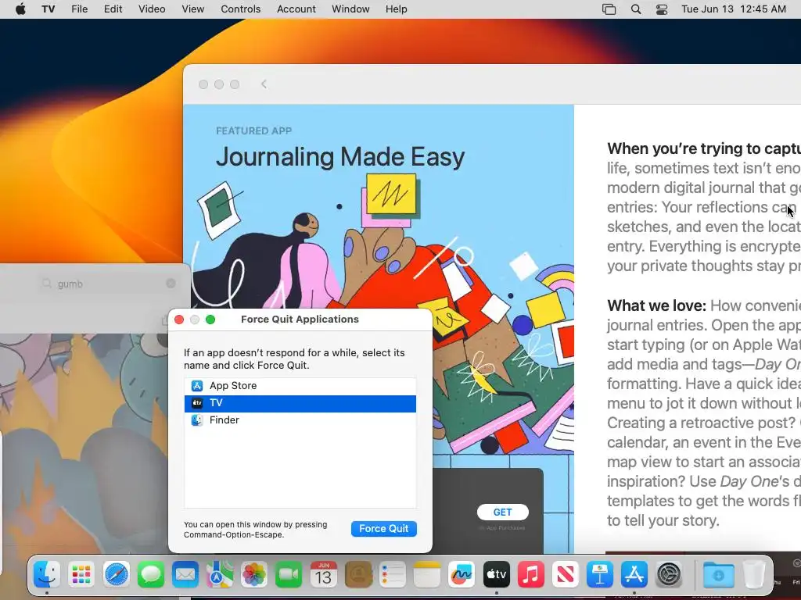Screen dimensions: 801x600
Task: Click the menu bar date and time
Action: click(734, 9)
